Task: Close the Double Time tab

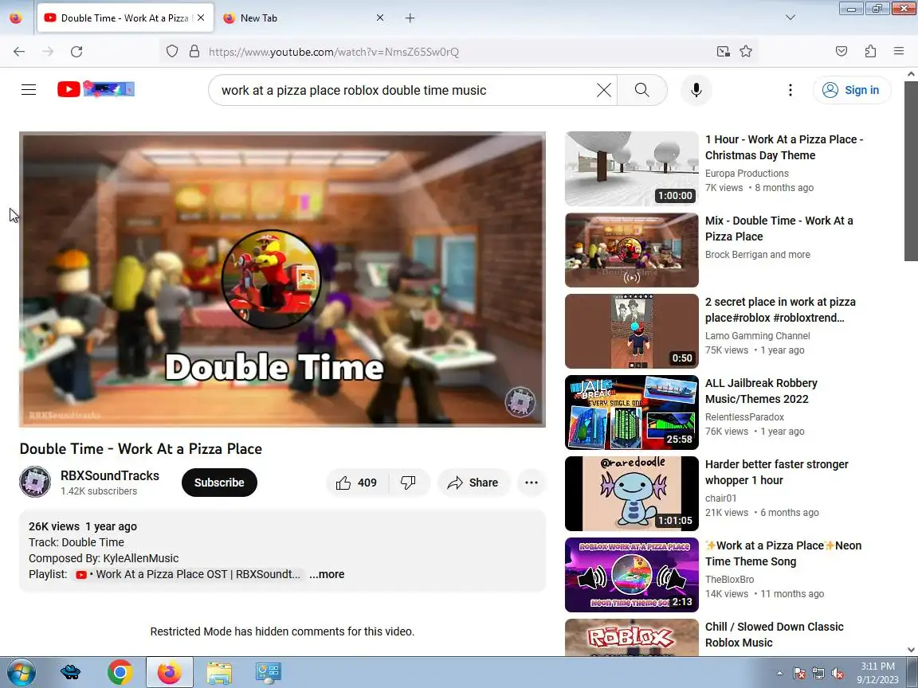Action: [x=201, y=18]
